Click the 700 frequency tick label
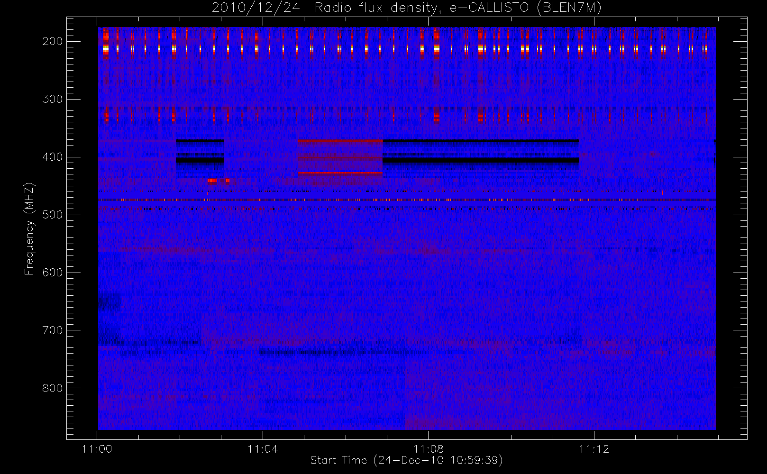The image size is (767, 474). coord(53,330)
